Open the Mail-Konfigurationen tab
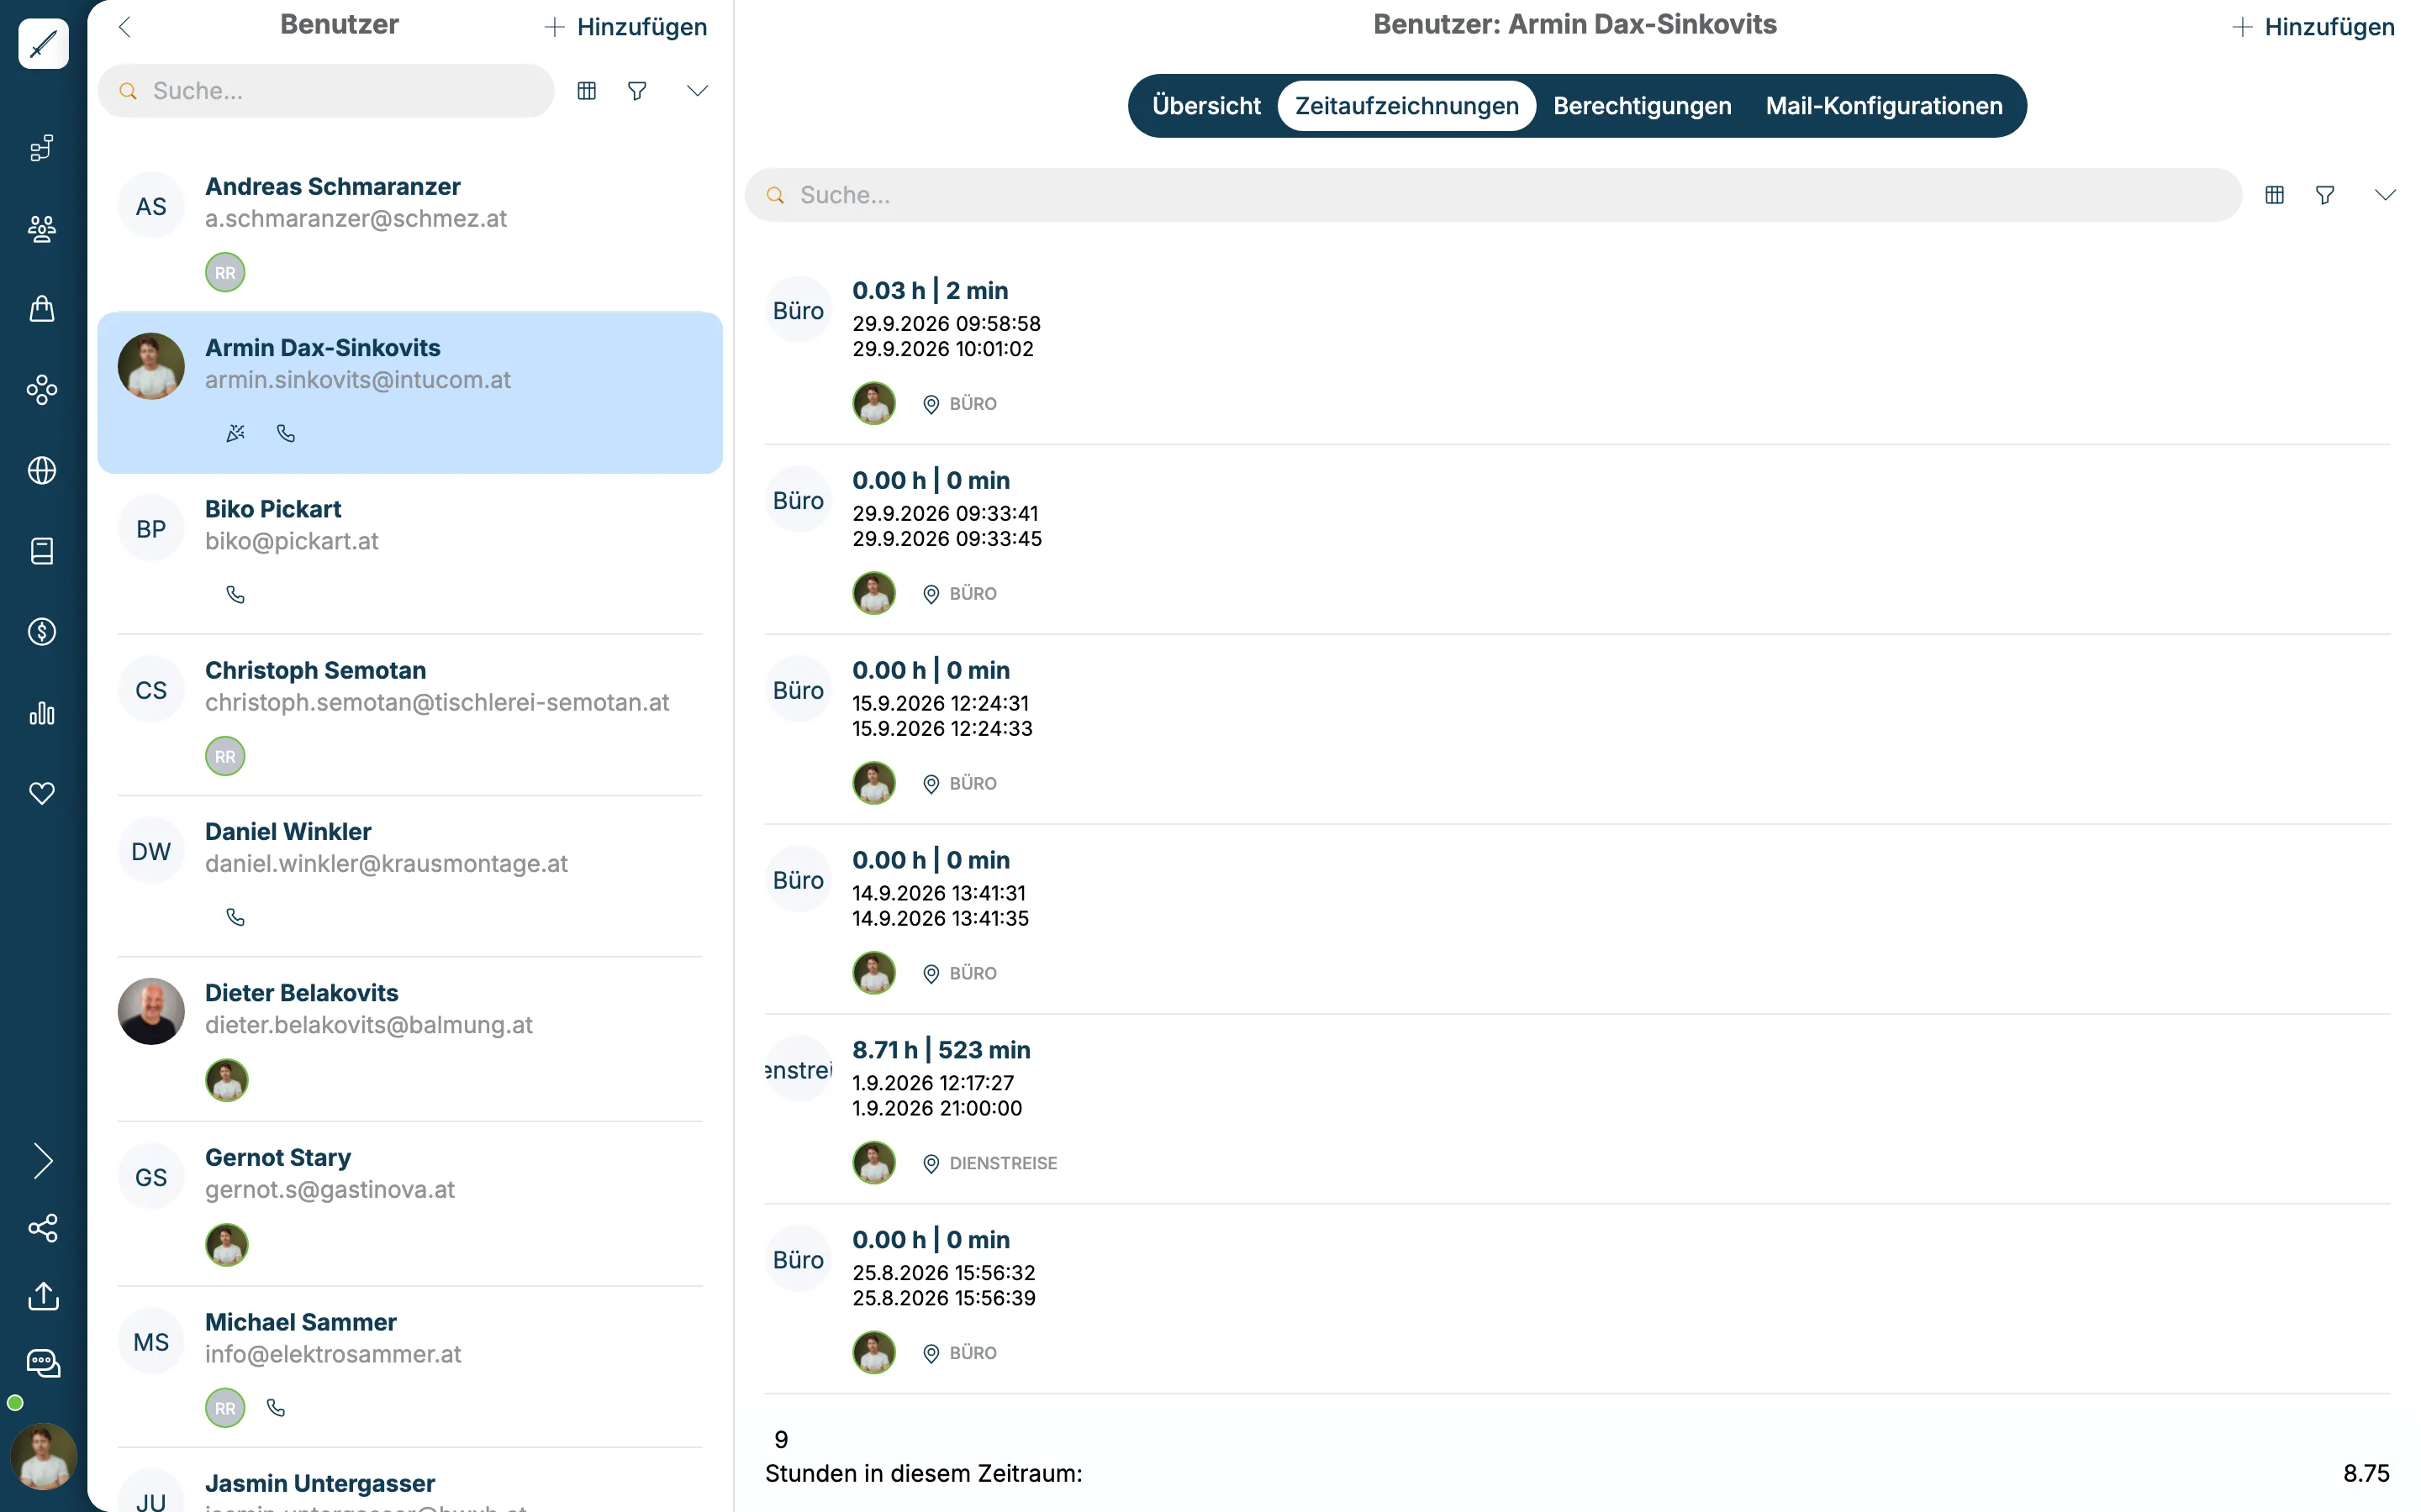 tap(1884, 106)
